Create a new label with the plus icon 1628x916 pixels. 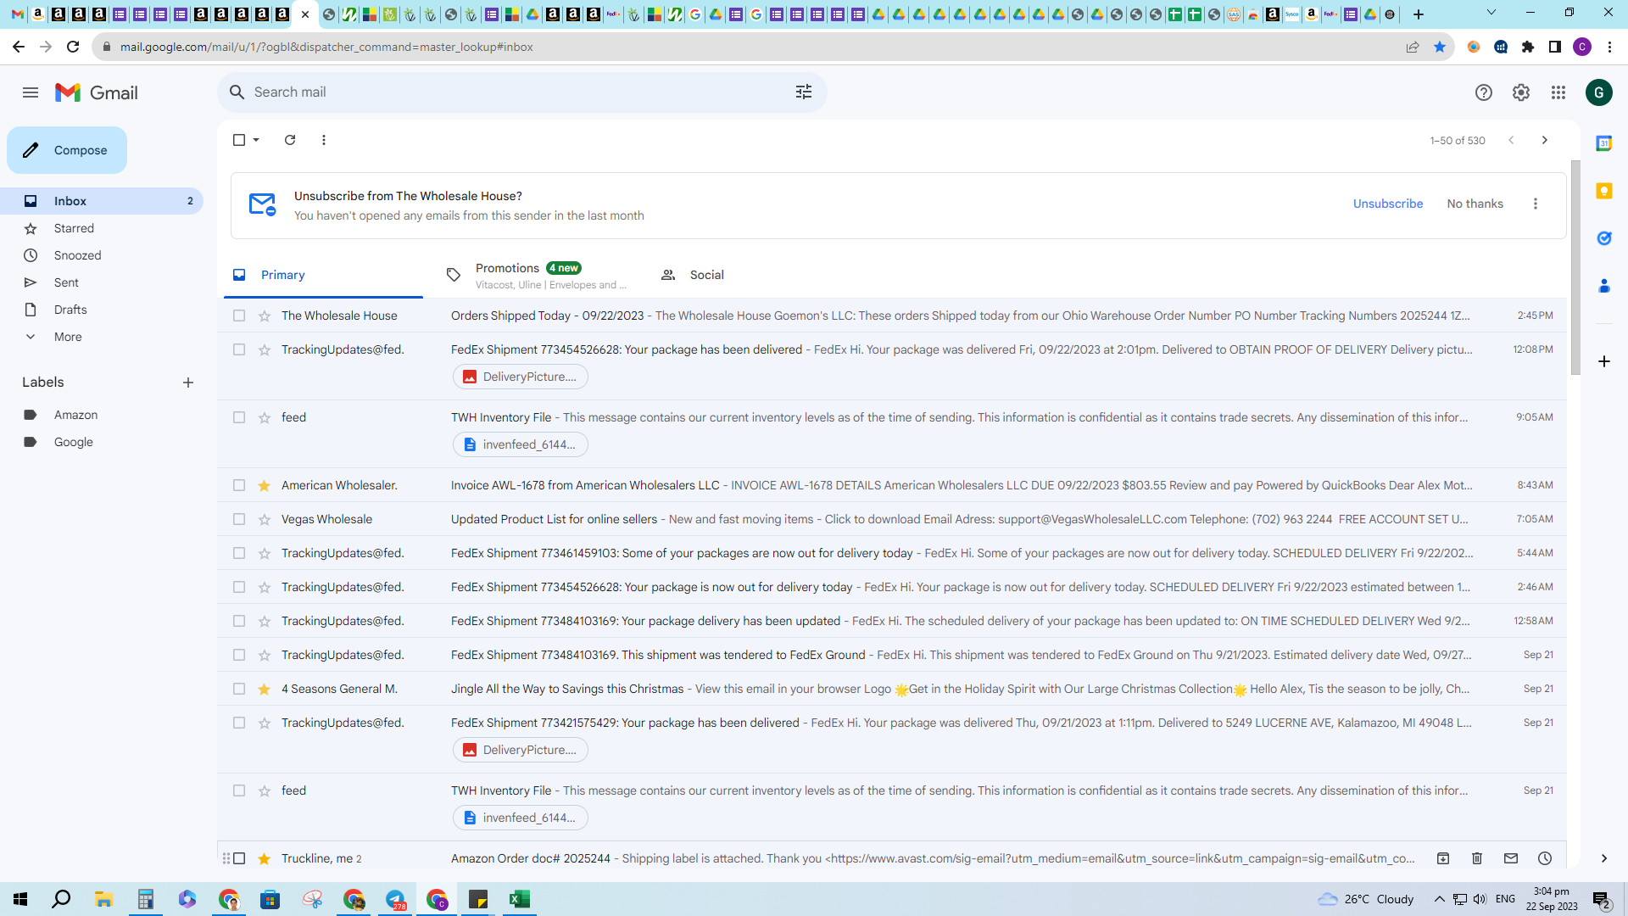click(188, 383)
